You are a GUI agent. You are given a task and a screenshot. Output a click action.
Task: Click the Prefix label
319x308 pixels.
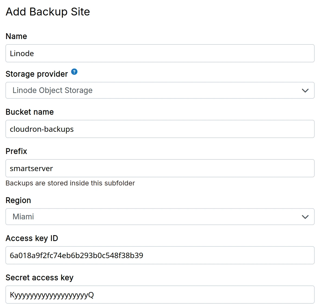16,151
